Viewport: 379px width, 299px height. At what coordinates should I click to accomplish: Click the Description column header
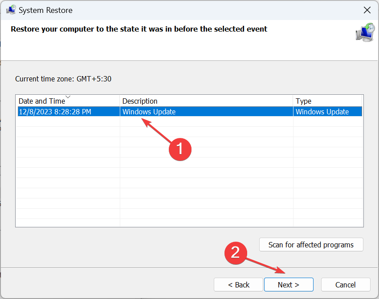pyautogui.click(x=206, y=101)
